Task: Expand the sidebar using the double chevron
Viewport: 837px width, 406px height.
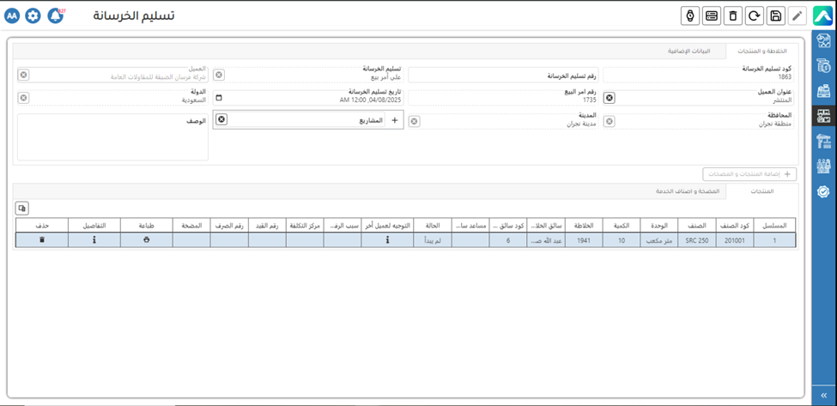Action: pos(824,395)
